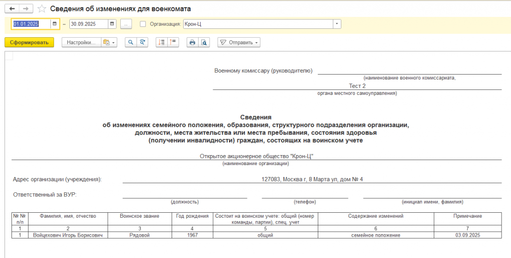Click the address 127083, Москва г, 8 Марта ул
The width and height of the screenshot is (511, 258).
pyautogui.click(x=312, y=179)
